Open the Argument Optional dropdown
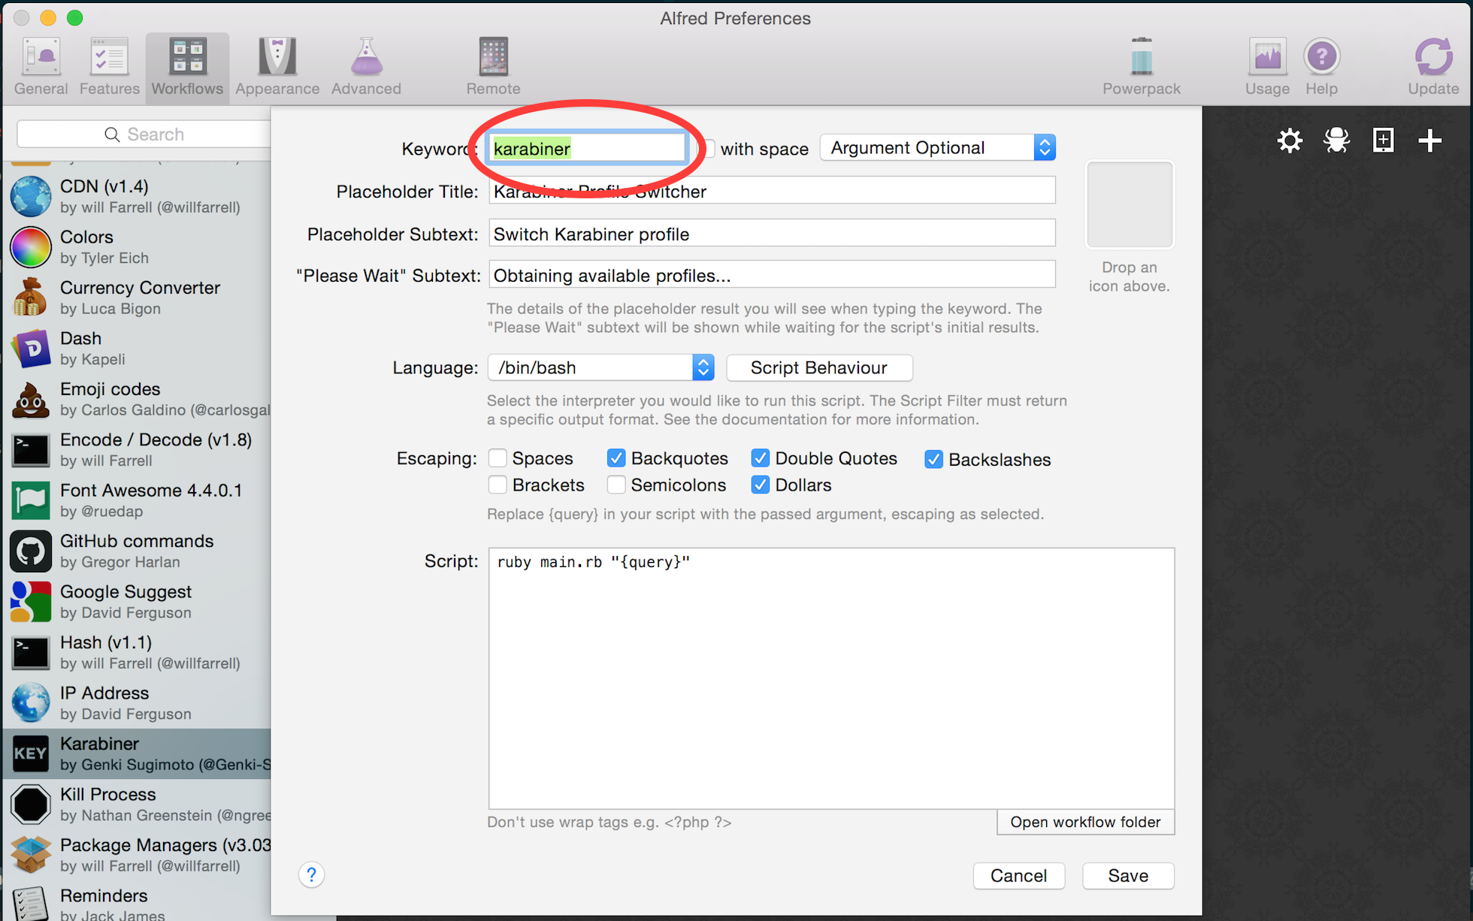This screenshot has width=1473, height=921. (x=937, y=148)
